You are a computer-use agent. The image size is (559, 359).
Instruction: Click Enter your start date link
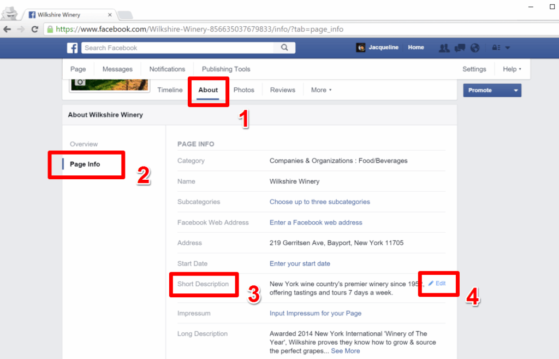pos(300,264)
